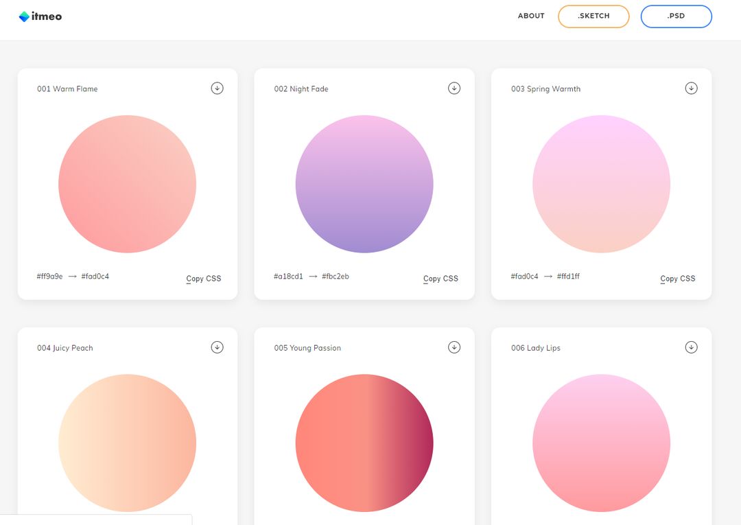Click the 001 Warm Flame title
The image size is (741, 525).
(67, 89)
